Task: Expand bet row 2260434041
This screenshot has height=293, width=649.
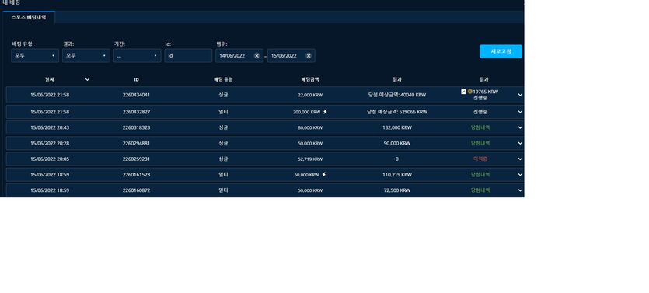Action: (520, 95)
